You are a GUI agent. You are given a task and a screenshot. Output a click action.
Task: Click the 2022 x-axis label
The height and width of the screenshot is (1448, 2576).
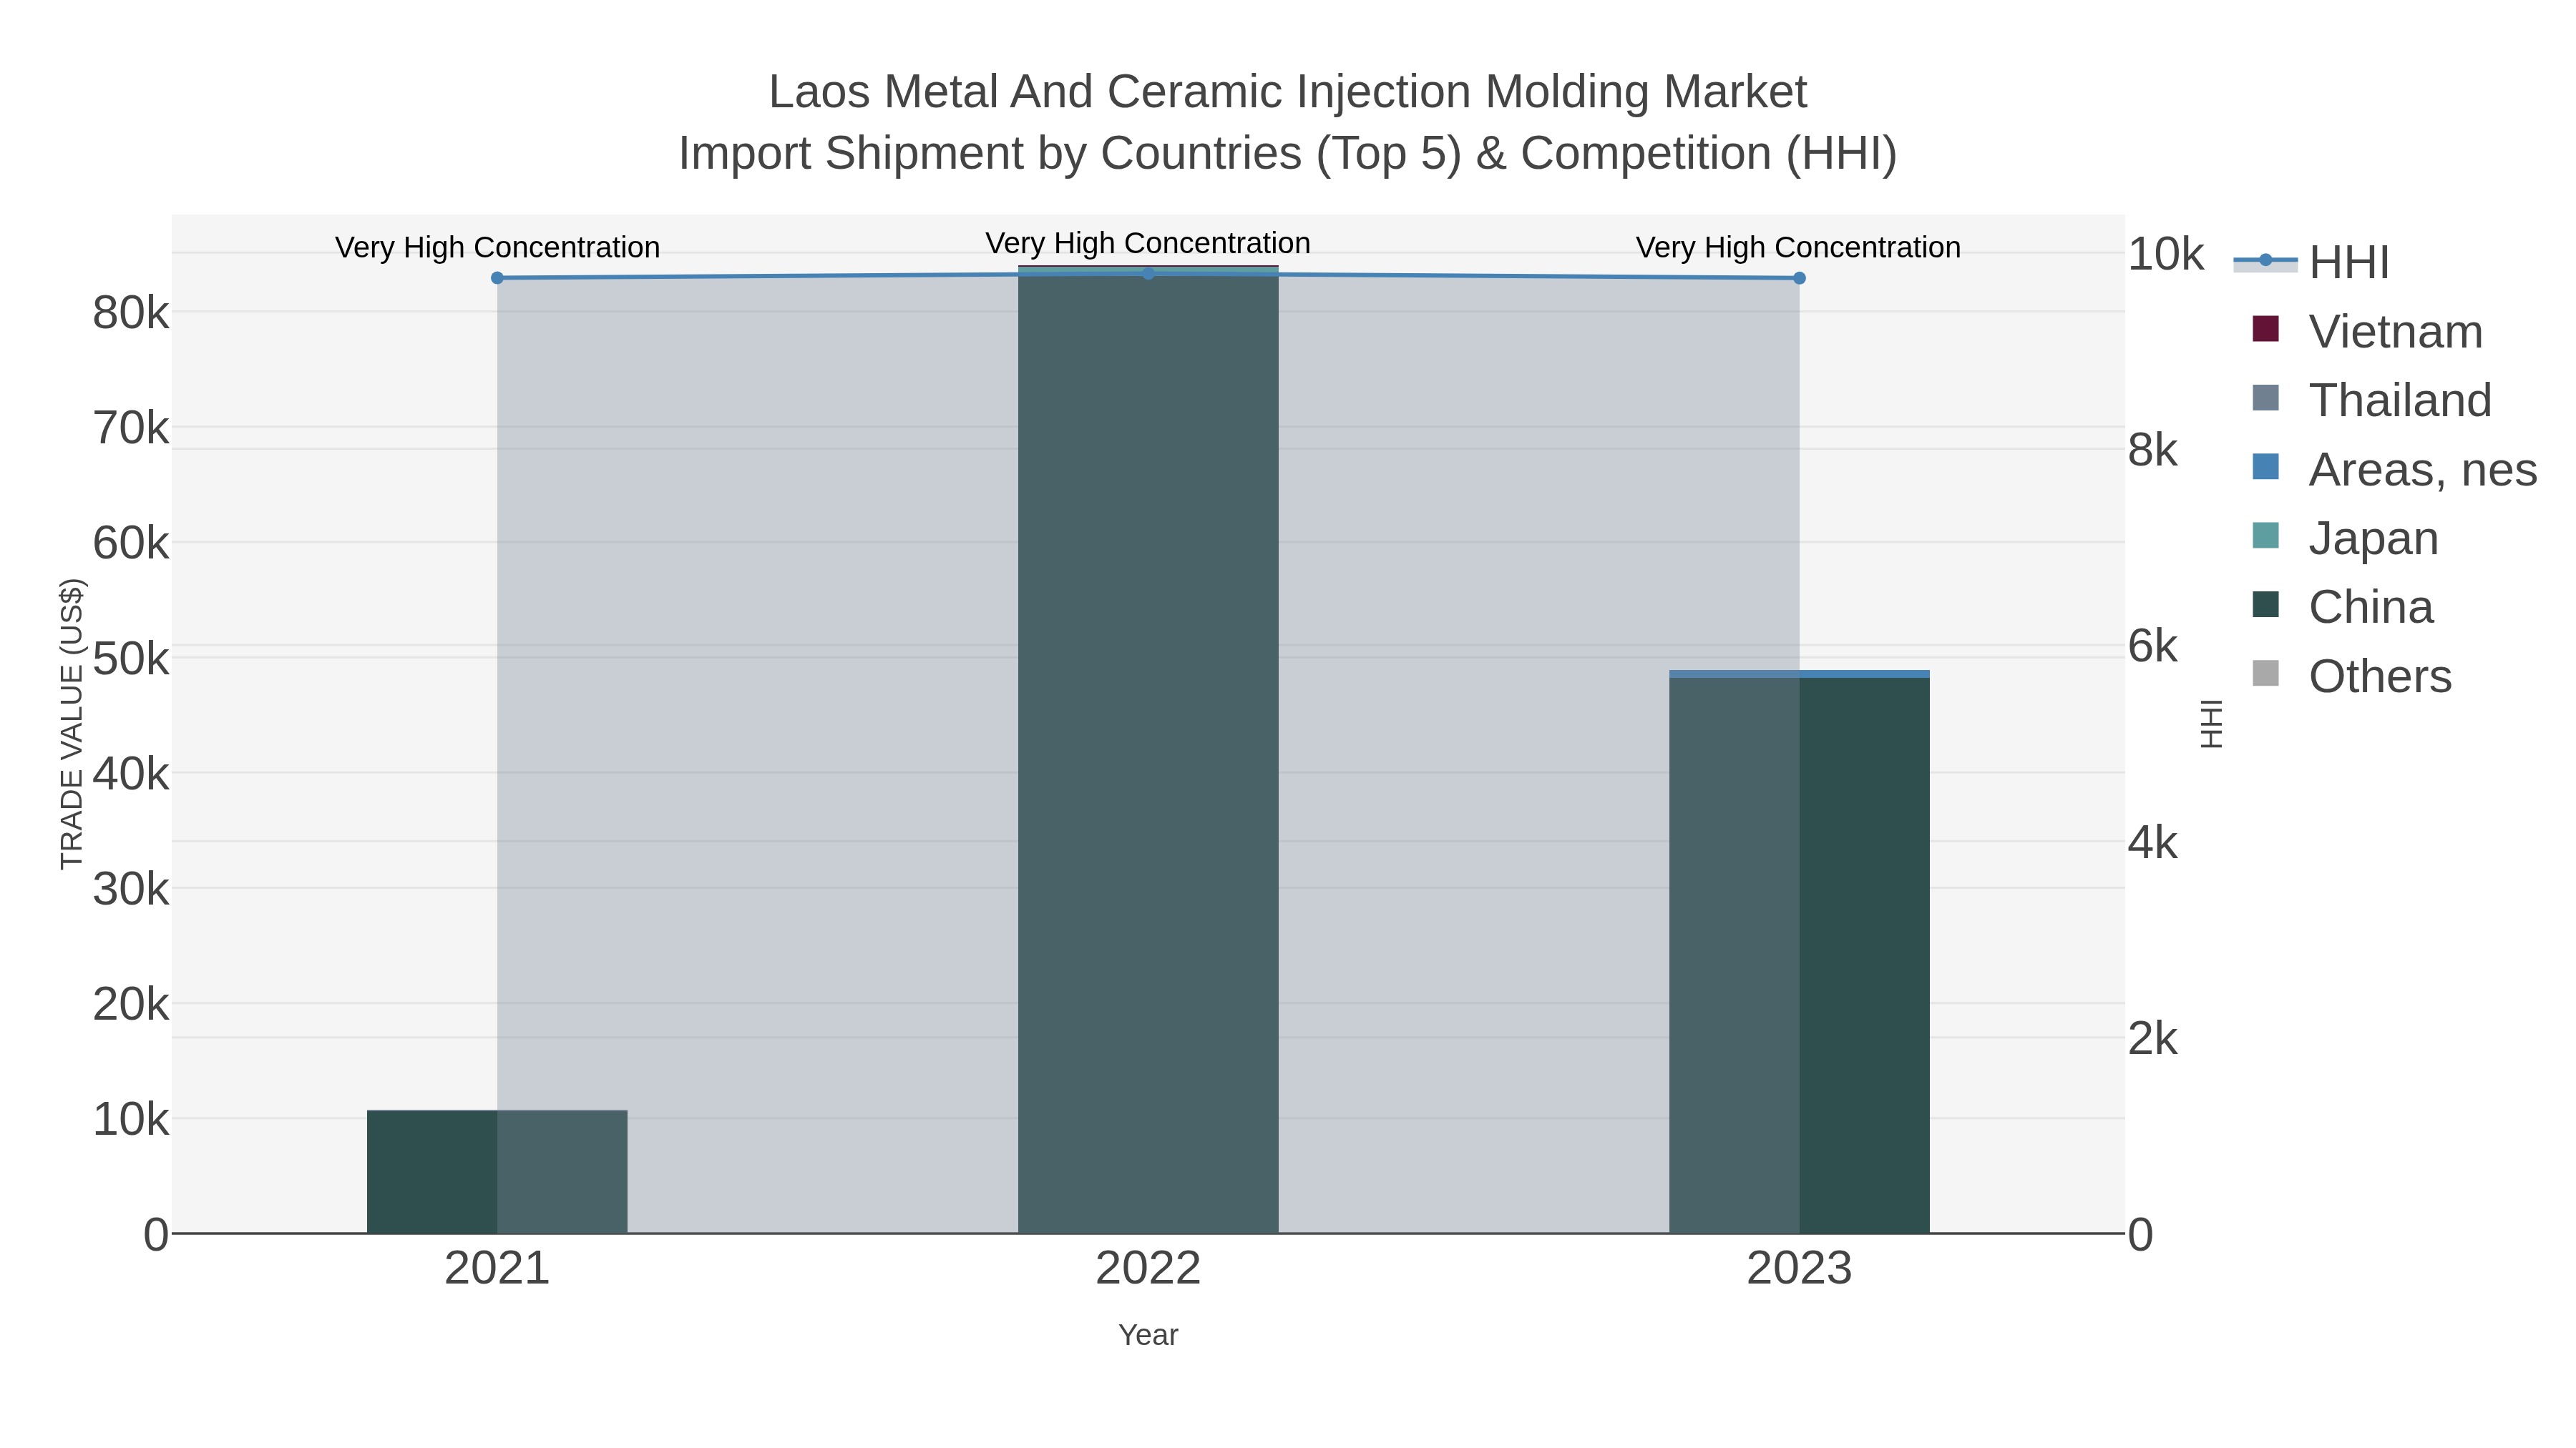(1148, 1269)
